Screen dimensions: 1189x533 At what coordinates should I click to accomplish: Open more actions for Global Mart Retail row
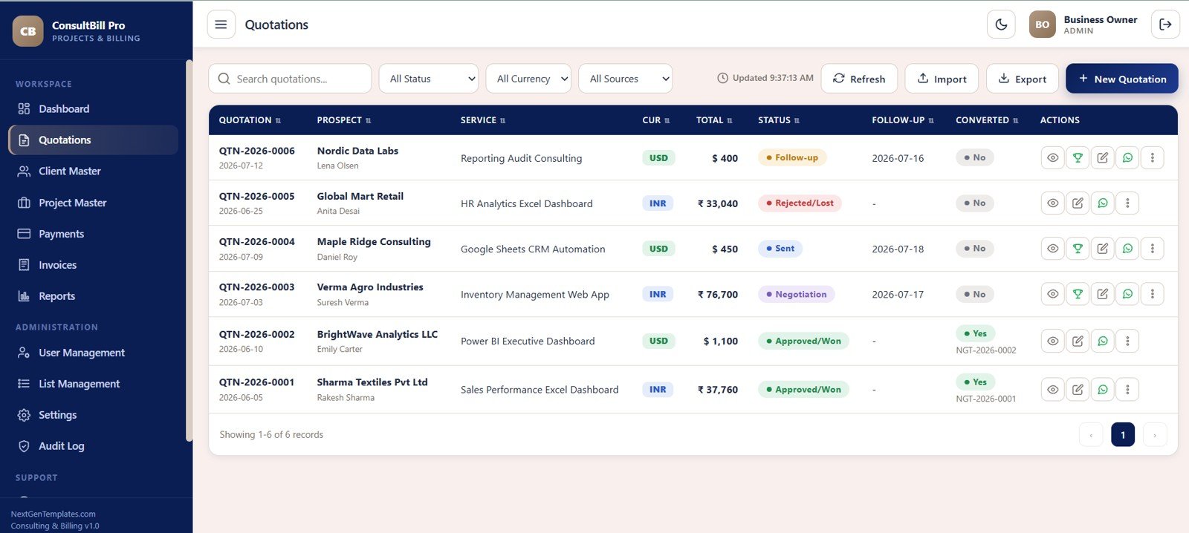pos(1127,203)
